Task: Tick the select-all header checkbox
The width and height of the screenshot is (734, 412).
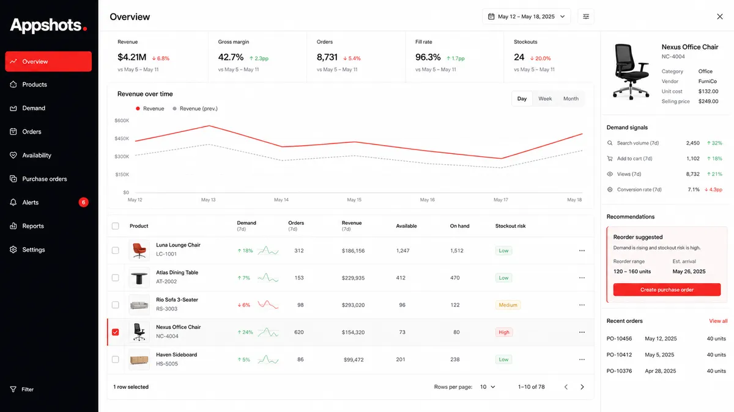Action: coord(116,226)
